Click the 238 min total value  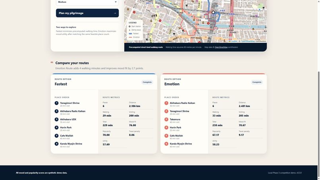217,125
